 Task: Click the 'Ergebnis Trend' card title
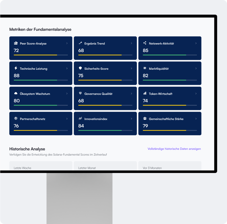coord(95,44)
